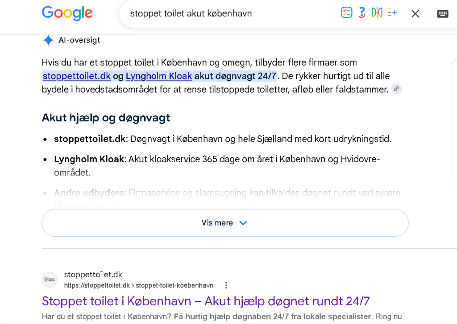Image resolution: width=457 pixels, height=324 pixels.
Task: Expand the overview with Vis mere
Action: click(x=225, y=223)
